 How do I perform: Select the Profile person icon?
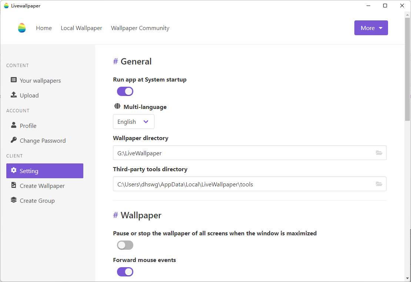(14, 125)
